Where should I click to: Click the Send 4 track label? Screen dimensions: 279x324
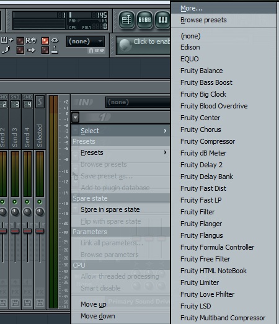pos(27,137)
